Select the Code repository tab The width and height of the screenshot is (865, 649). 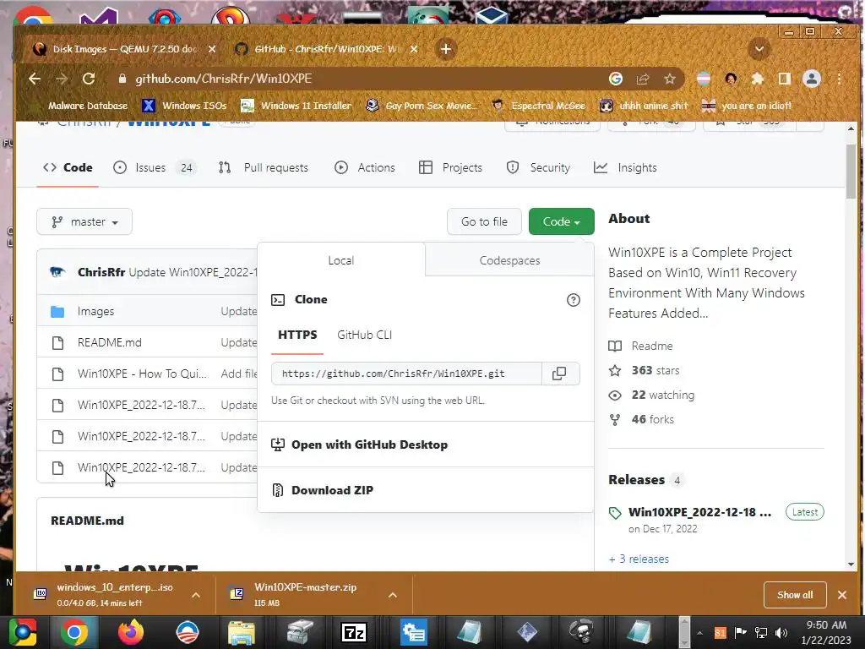(68, 168)
